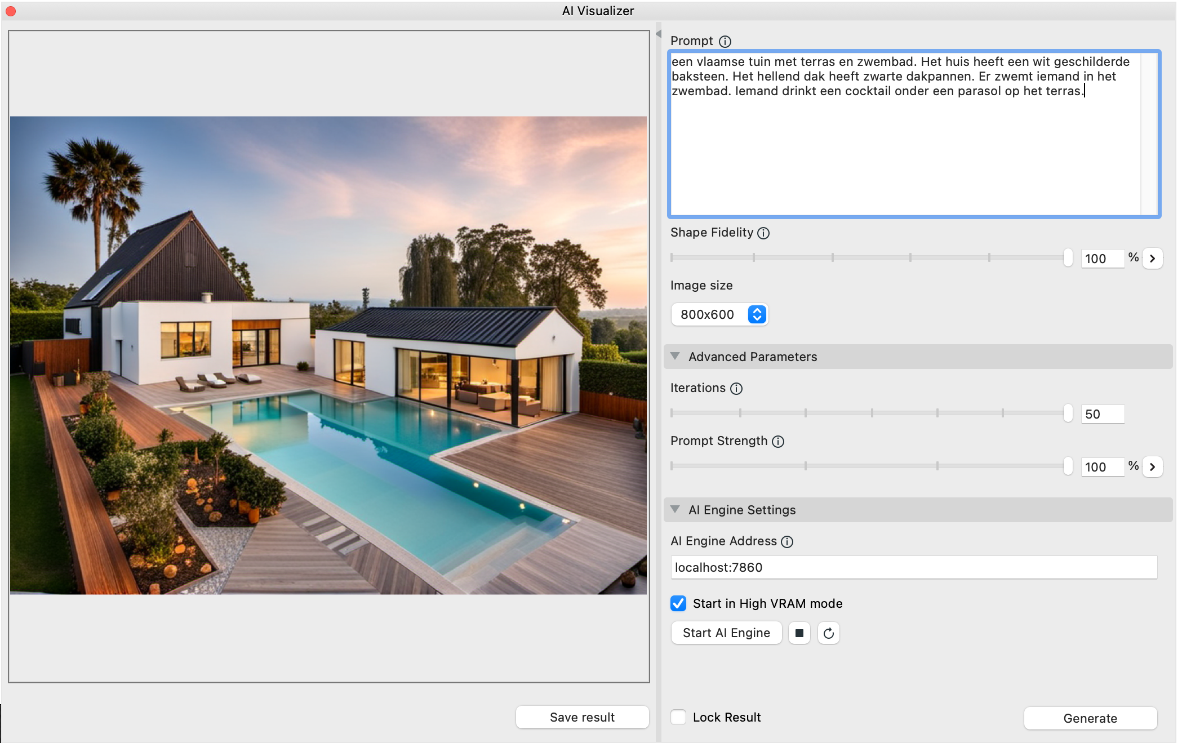This screenshot has width=1182, height=743.
Task: Enable the Lock Result checkbox
Action: [x=678, y=717]
